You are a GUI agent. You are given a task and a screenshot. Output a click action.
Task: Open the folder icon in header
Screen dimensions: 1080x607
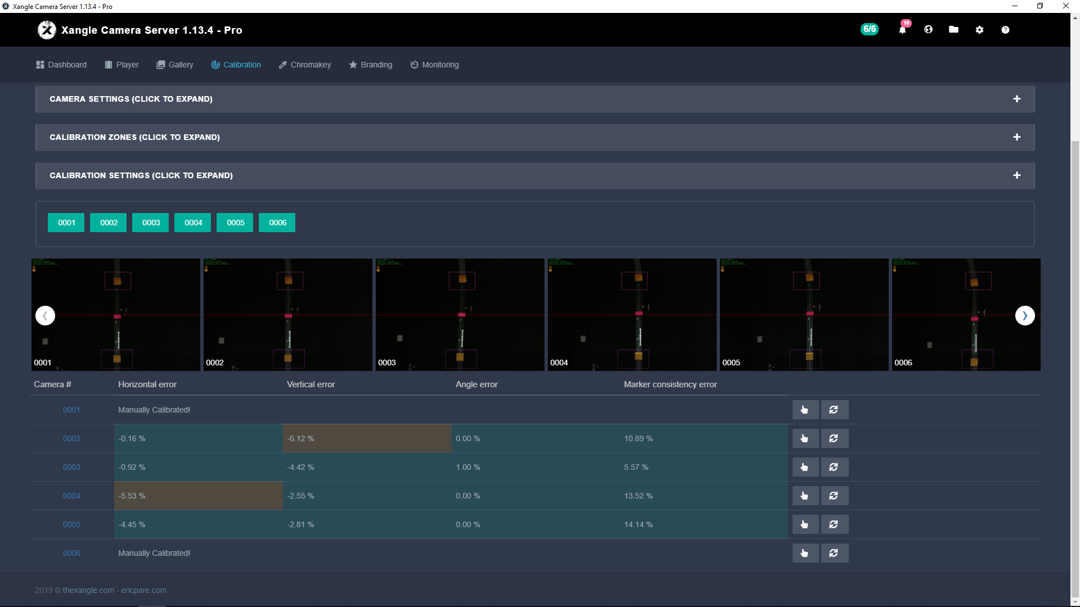pyautogui.click(x=953, y=30)
